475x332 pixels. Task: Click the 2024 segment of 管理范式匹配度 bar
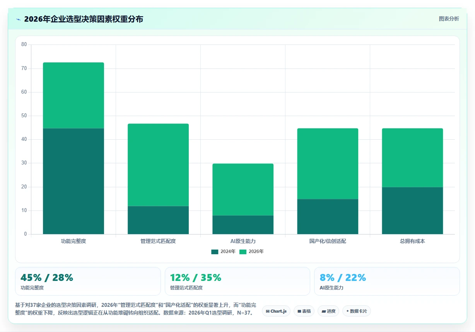[x=158, y=220]
